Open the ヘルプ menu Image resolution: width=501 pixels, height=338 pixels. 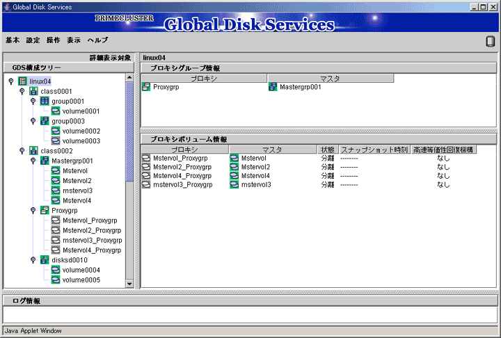(98, 40)
